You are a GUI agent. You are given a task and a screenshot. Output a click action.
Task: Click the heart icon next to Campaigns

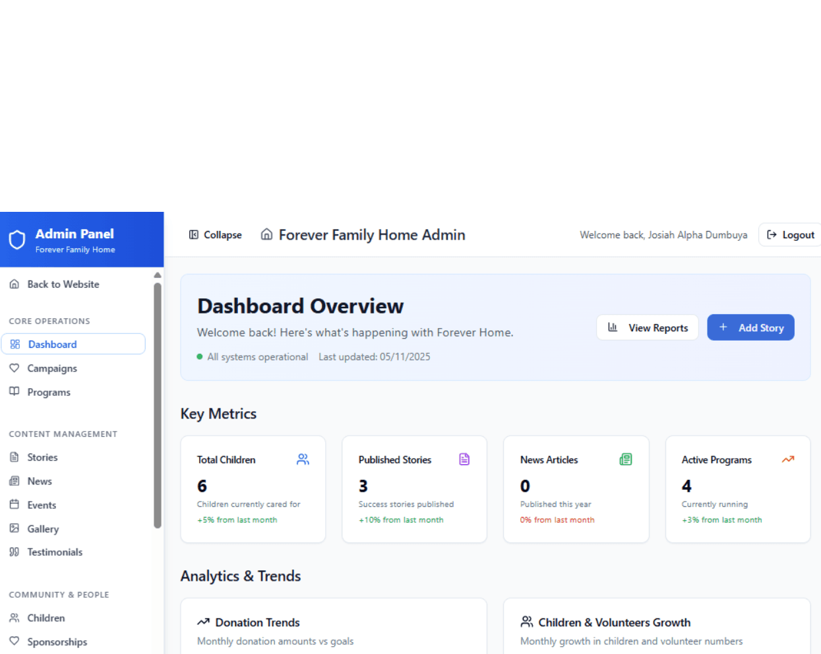15,368
